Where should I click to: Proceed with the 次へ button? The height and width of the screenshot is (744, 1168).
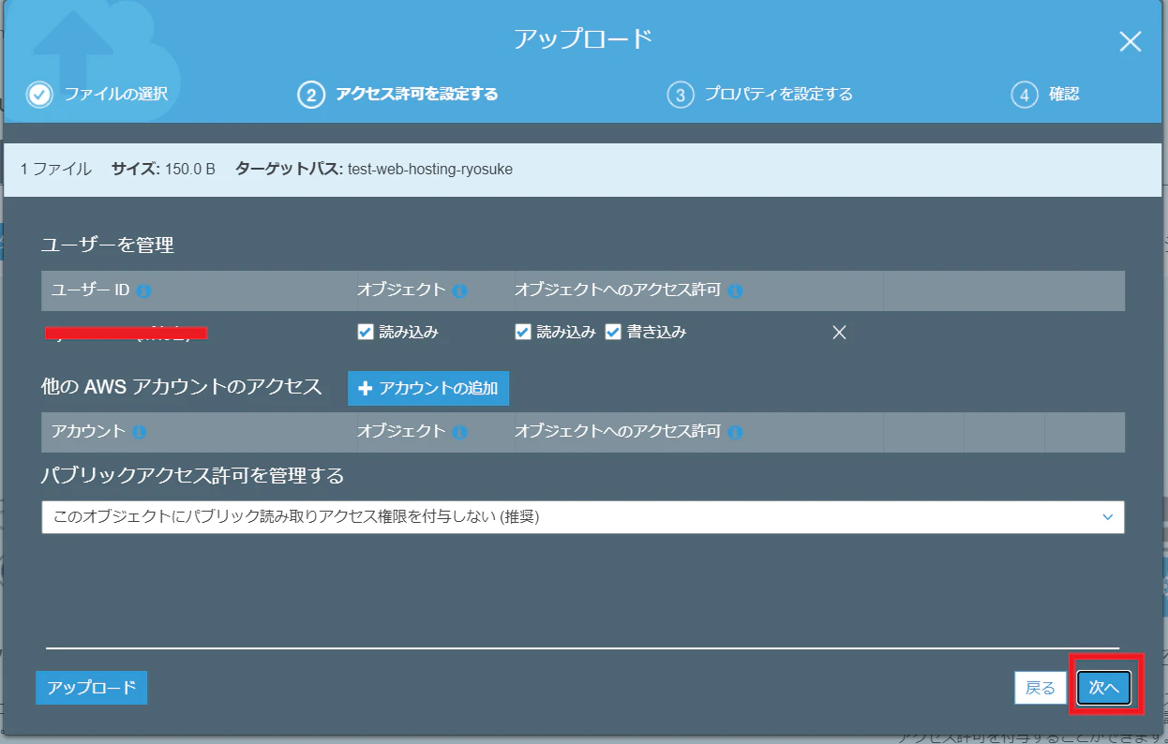click(1104, 688)
